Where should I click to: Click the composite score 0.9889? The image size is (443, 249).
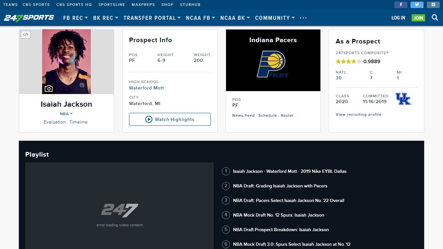(x=372, y=61)
